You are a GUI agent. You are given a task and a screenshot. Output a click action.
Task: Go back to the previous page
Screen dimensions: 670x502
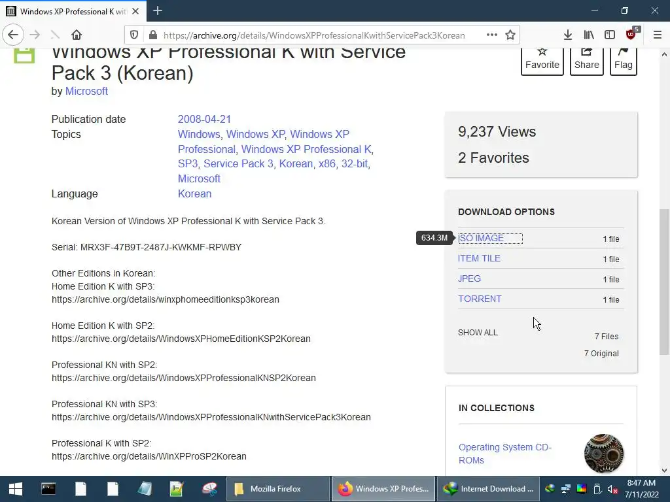[13, 35]
